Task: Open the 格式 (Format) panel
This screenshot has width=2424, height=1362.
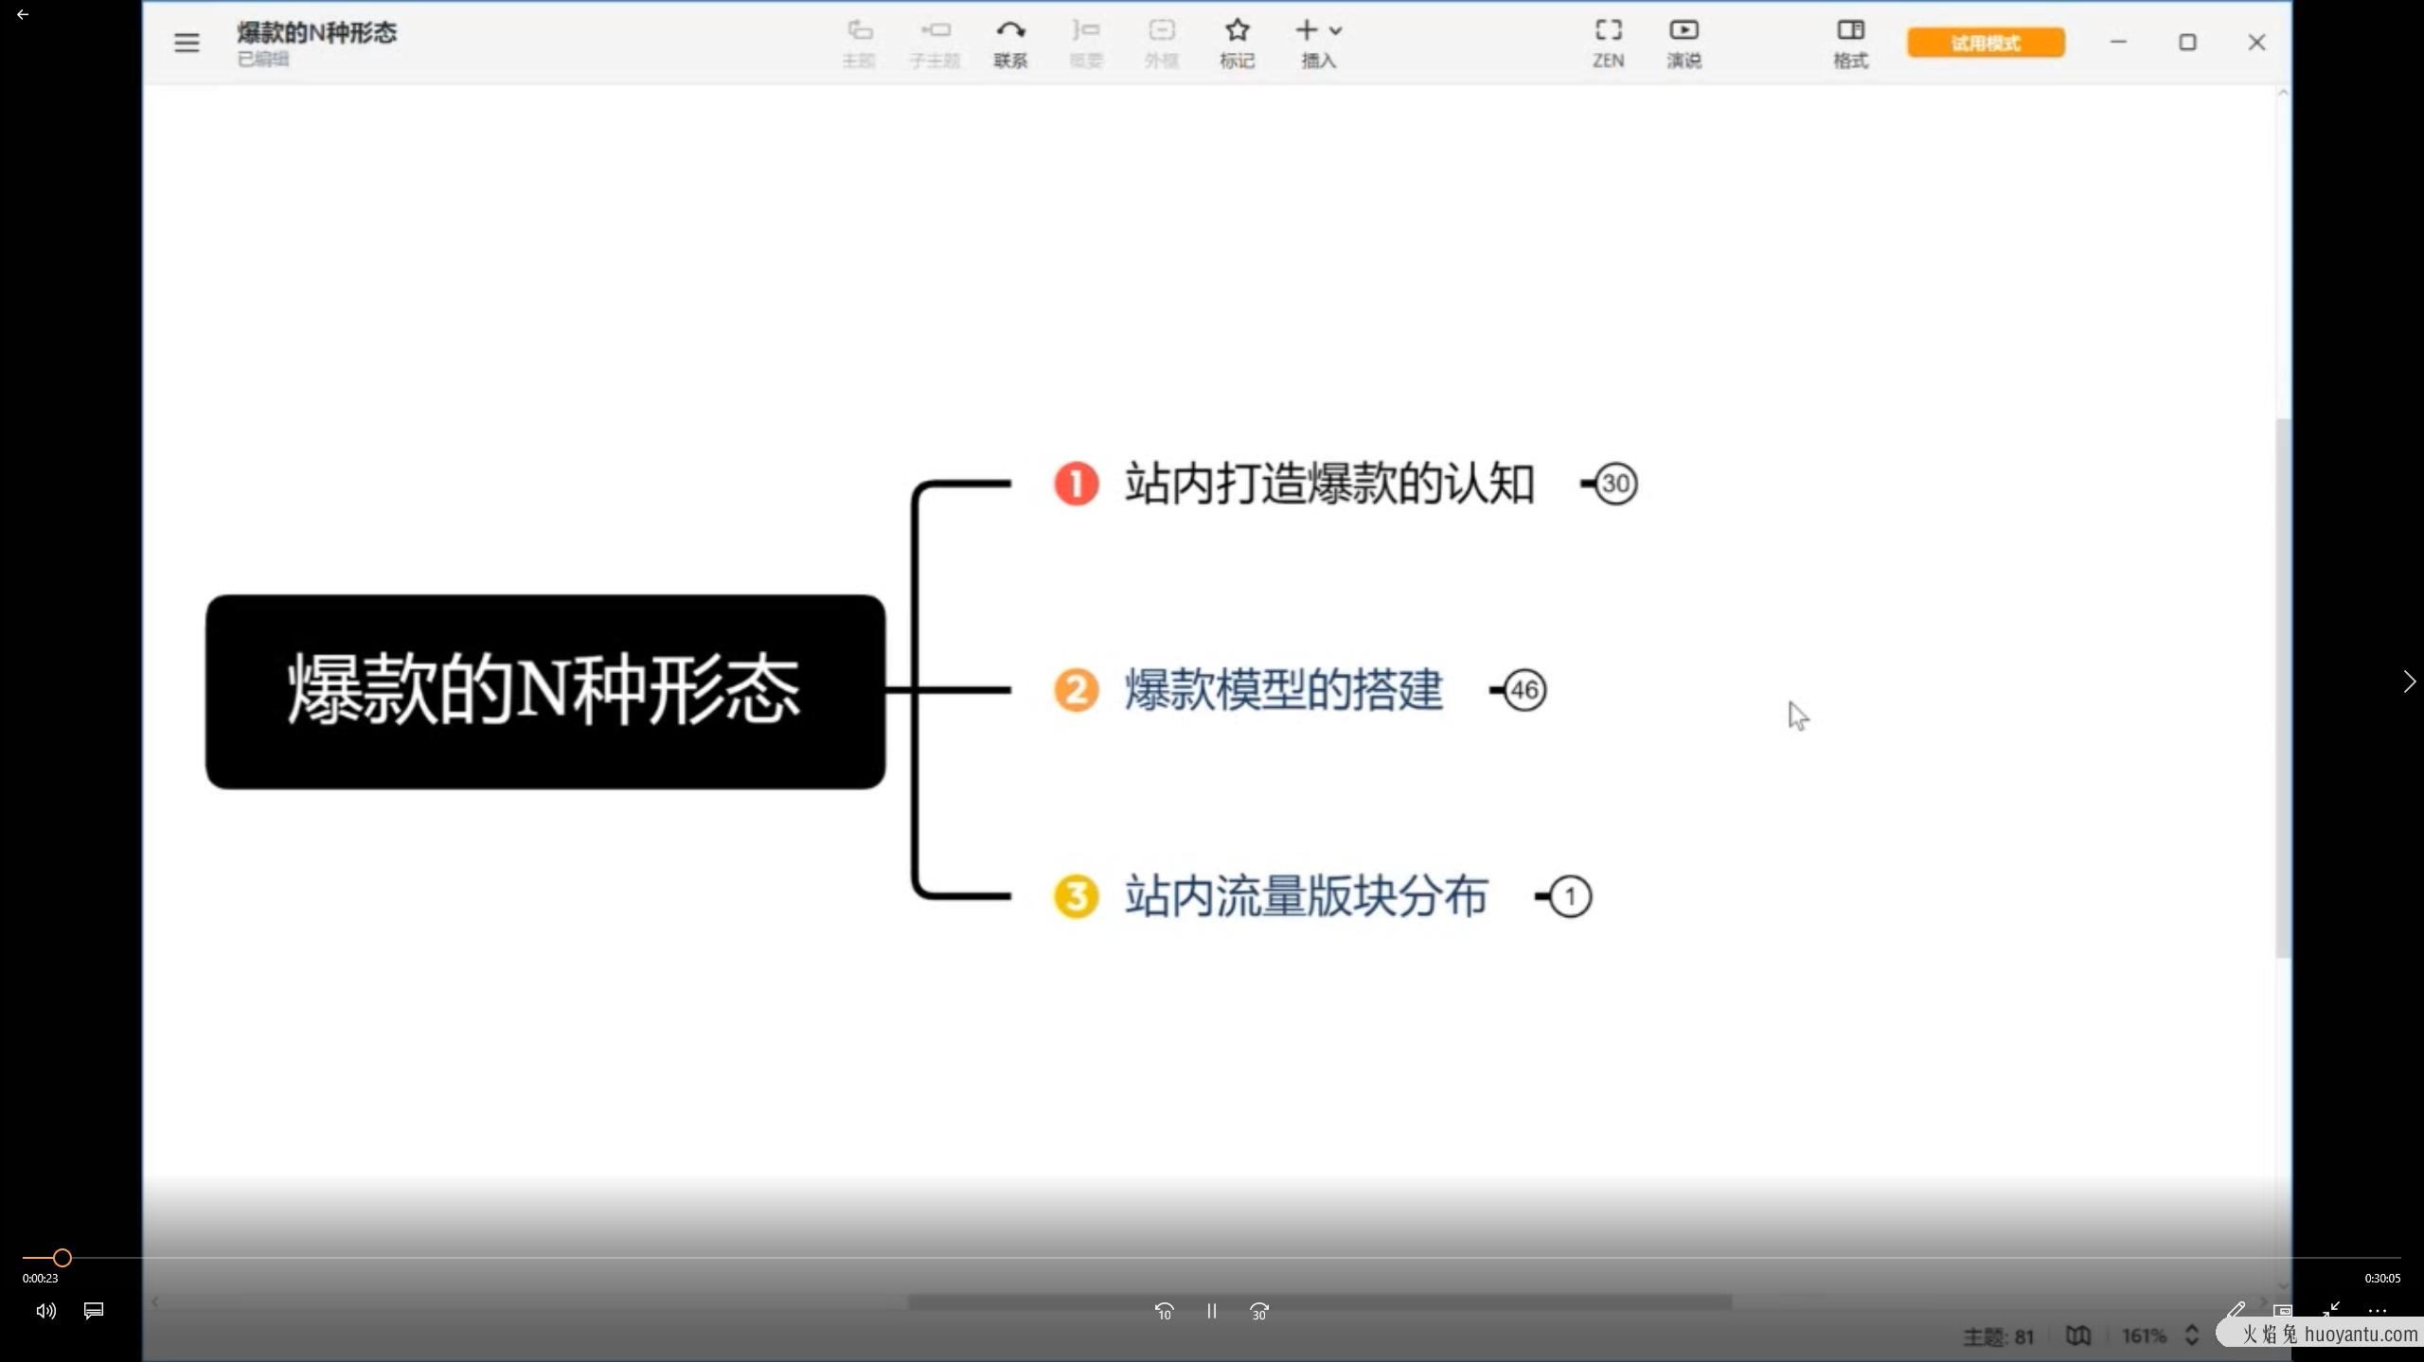Action: [1850, 43]
